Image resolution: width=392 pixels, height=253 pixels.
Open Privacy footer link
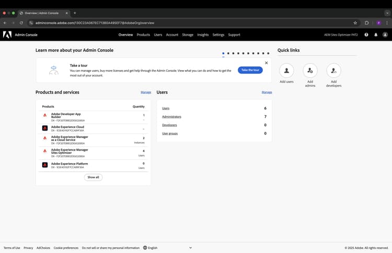(28, 248)
